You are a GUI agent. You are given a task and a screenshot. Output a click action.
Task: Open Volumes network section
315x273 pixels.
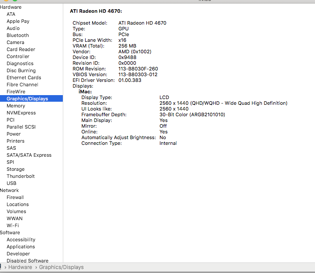tap(16, 211)
